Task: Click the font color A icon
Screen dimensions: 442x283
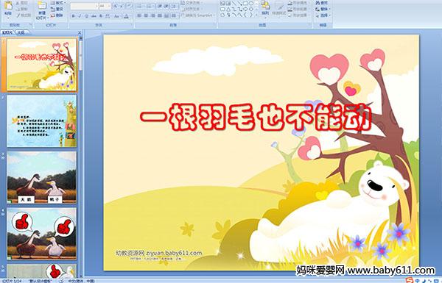Action: click(127, 16)
